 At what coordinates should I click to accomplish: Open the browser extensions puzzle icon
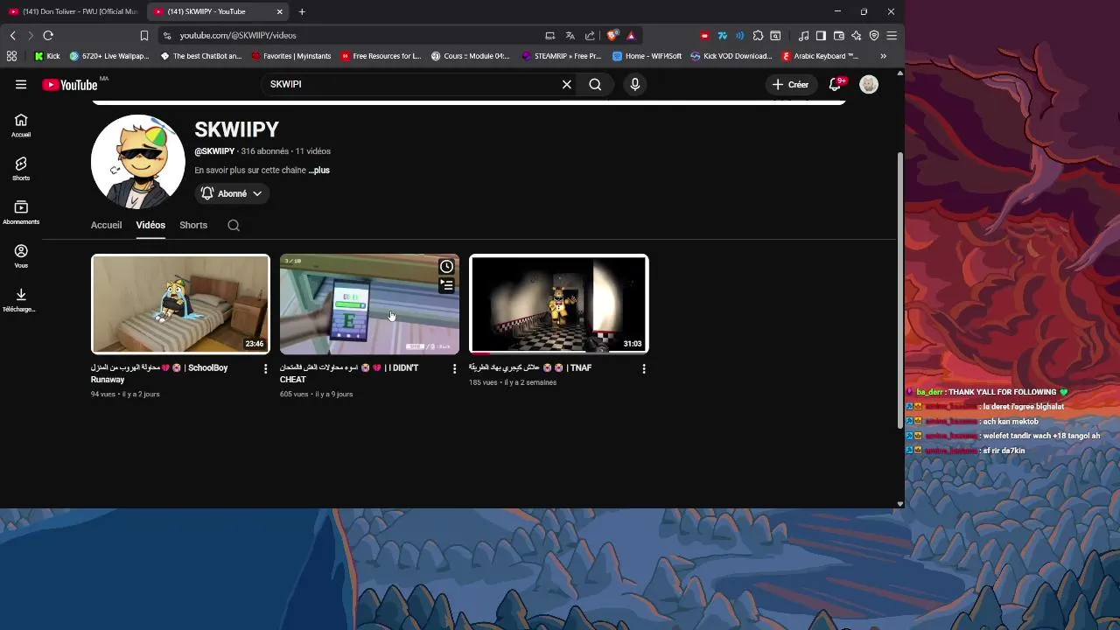pos(758,35)
